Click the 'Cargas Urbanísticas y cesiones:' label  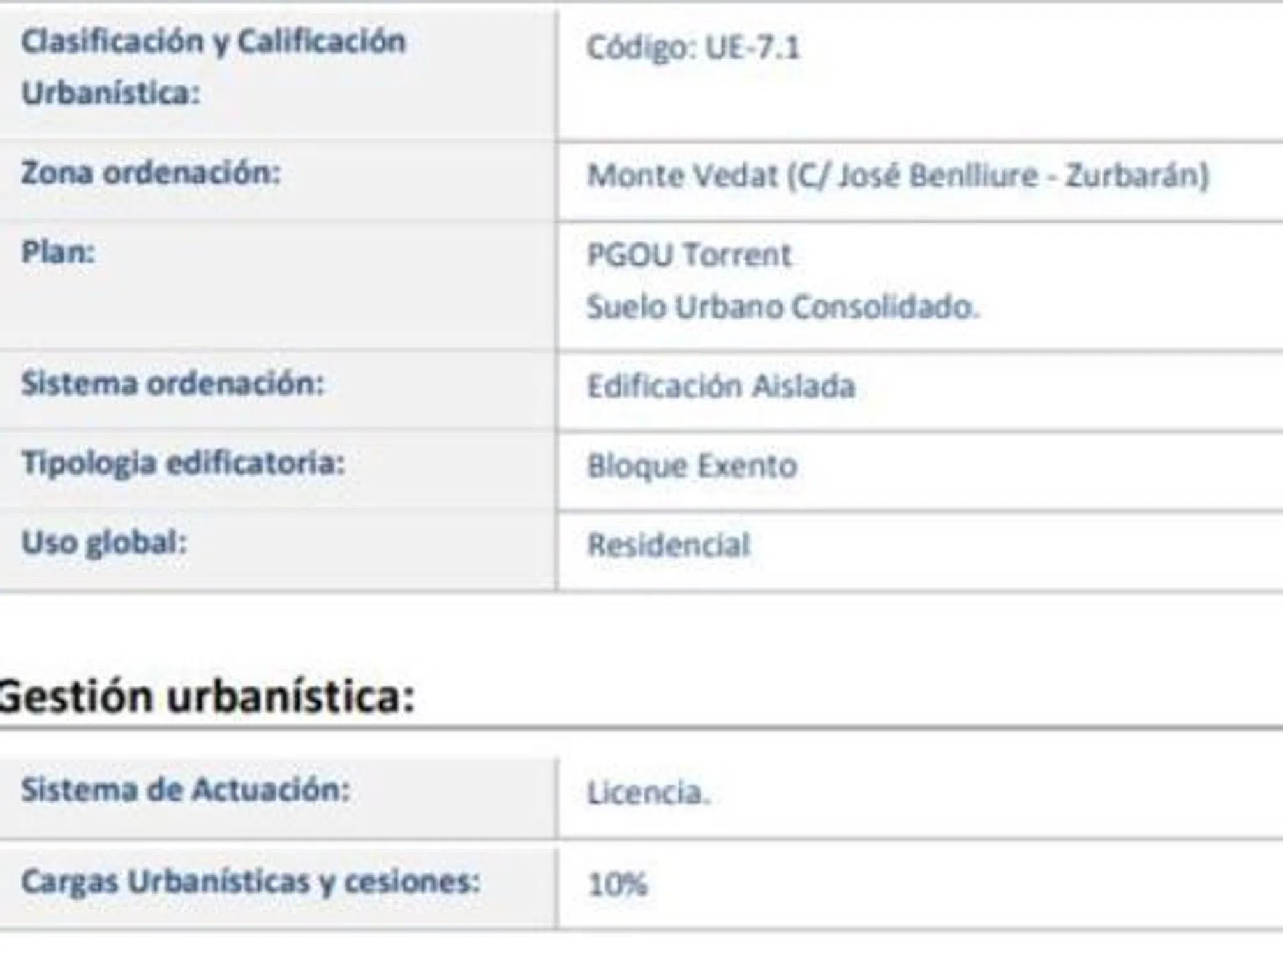pos(250,882)
